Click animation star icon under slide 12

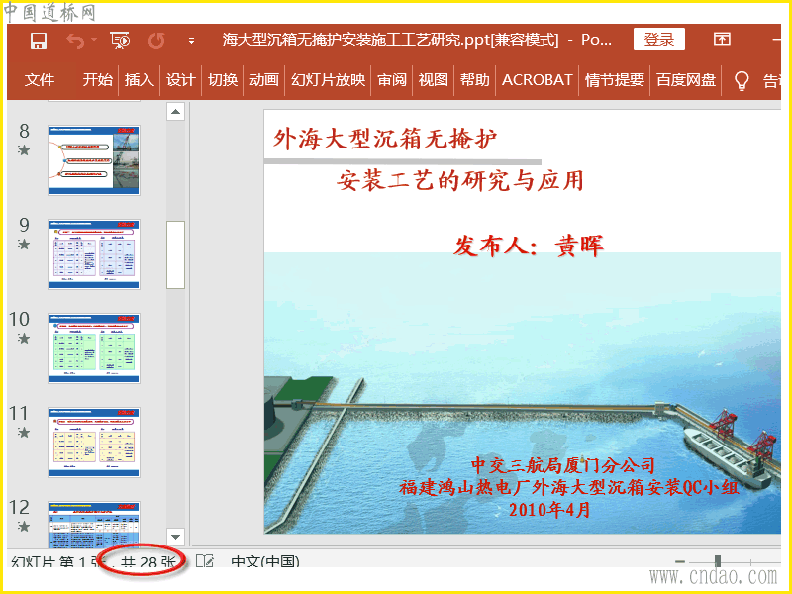coord(24,526)
